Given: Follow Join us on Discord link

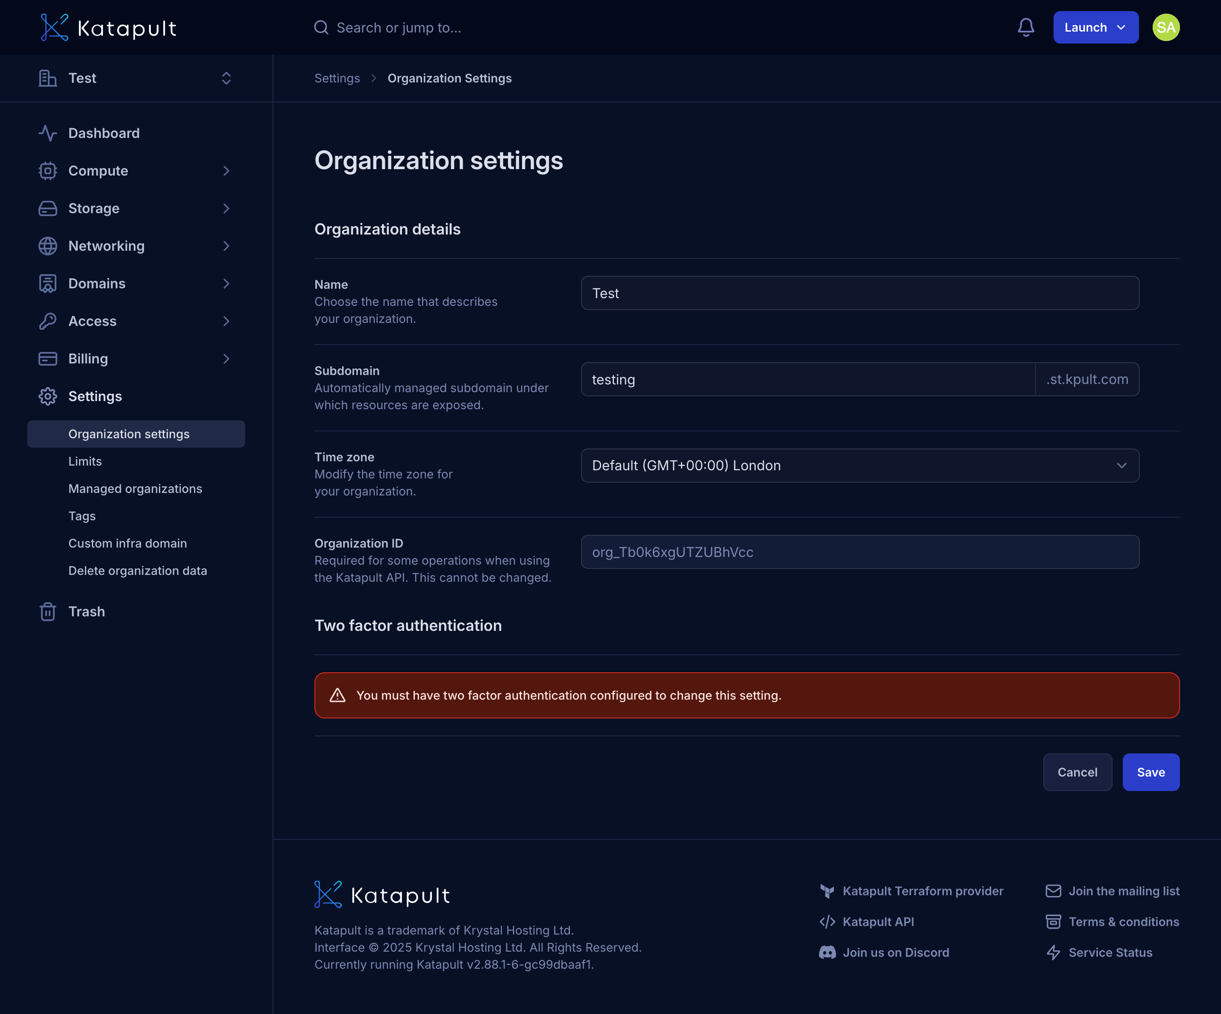Looking at the screenshot, I should click(x=895, y=952).
